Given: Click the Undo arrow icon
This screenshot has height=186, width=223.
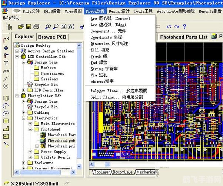Looking at the screenshot, I should pyautogui.click(x=169, y=27).
